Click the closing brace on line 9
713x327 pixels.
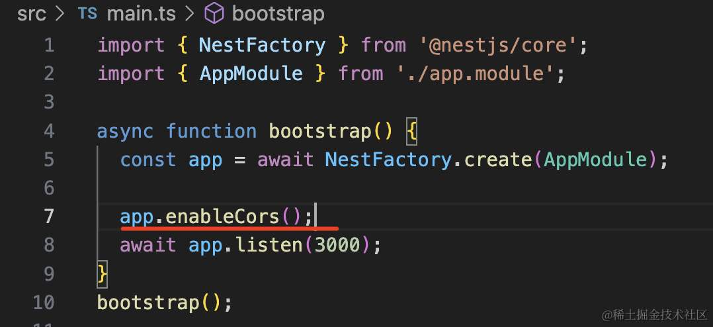coord(102,273)
